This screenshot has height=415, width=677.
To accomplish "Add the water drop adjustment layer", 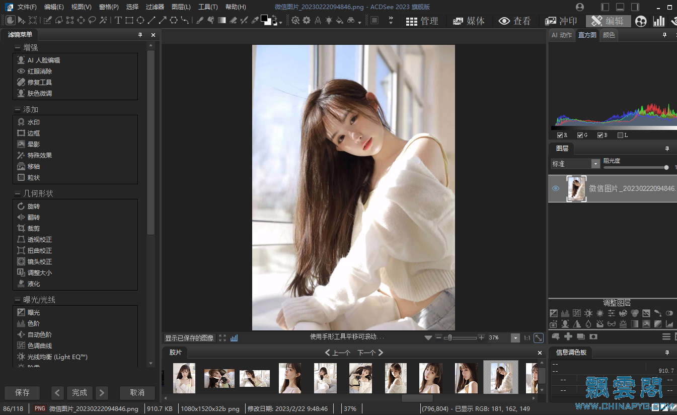I will [588, 324].
